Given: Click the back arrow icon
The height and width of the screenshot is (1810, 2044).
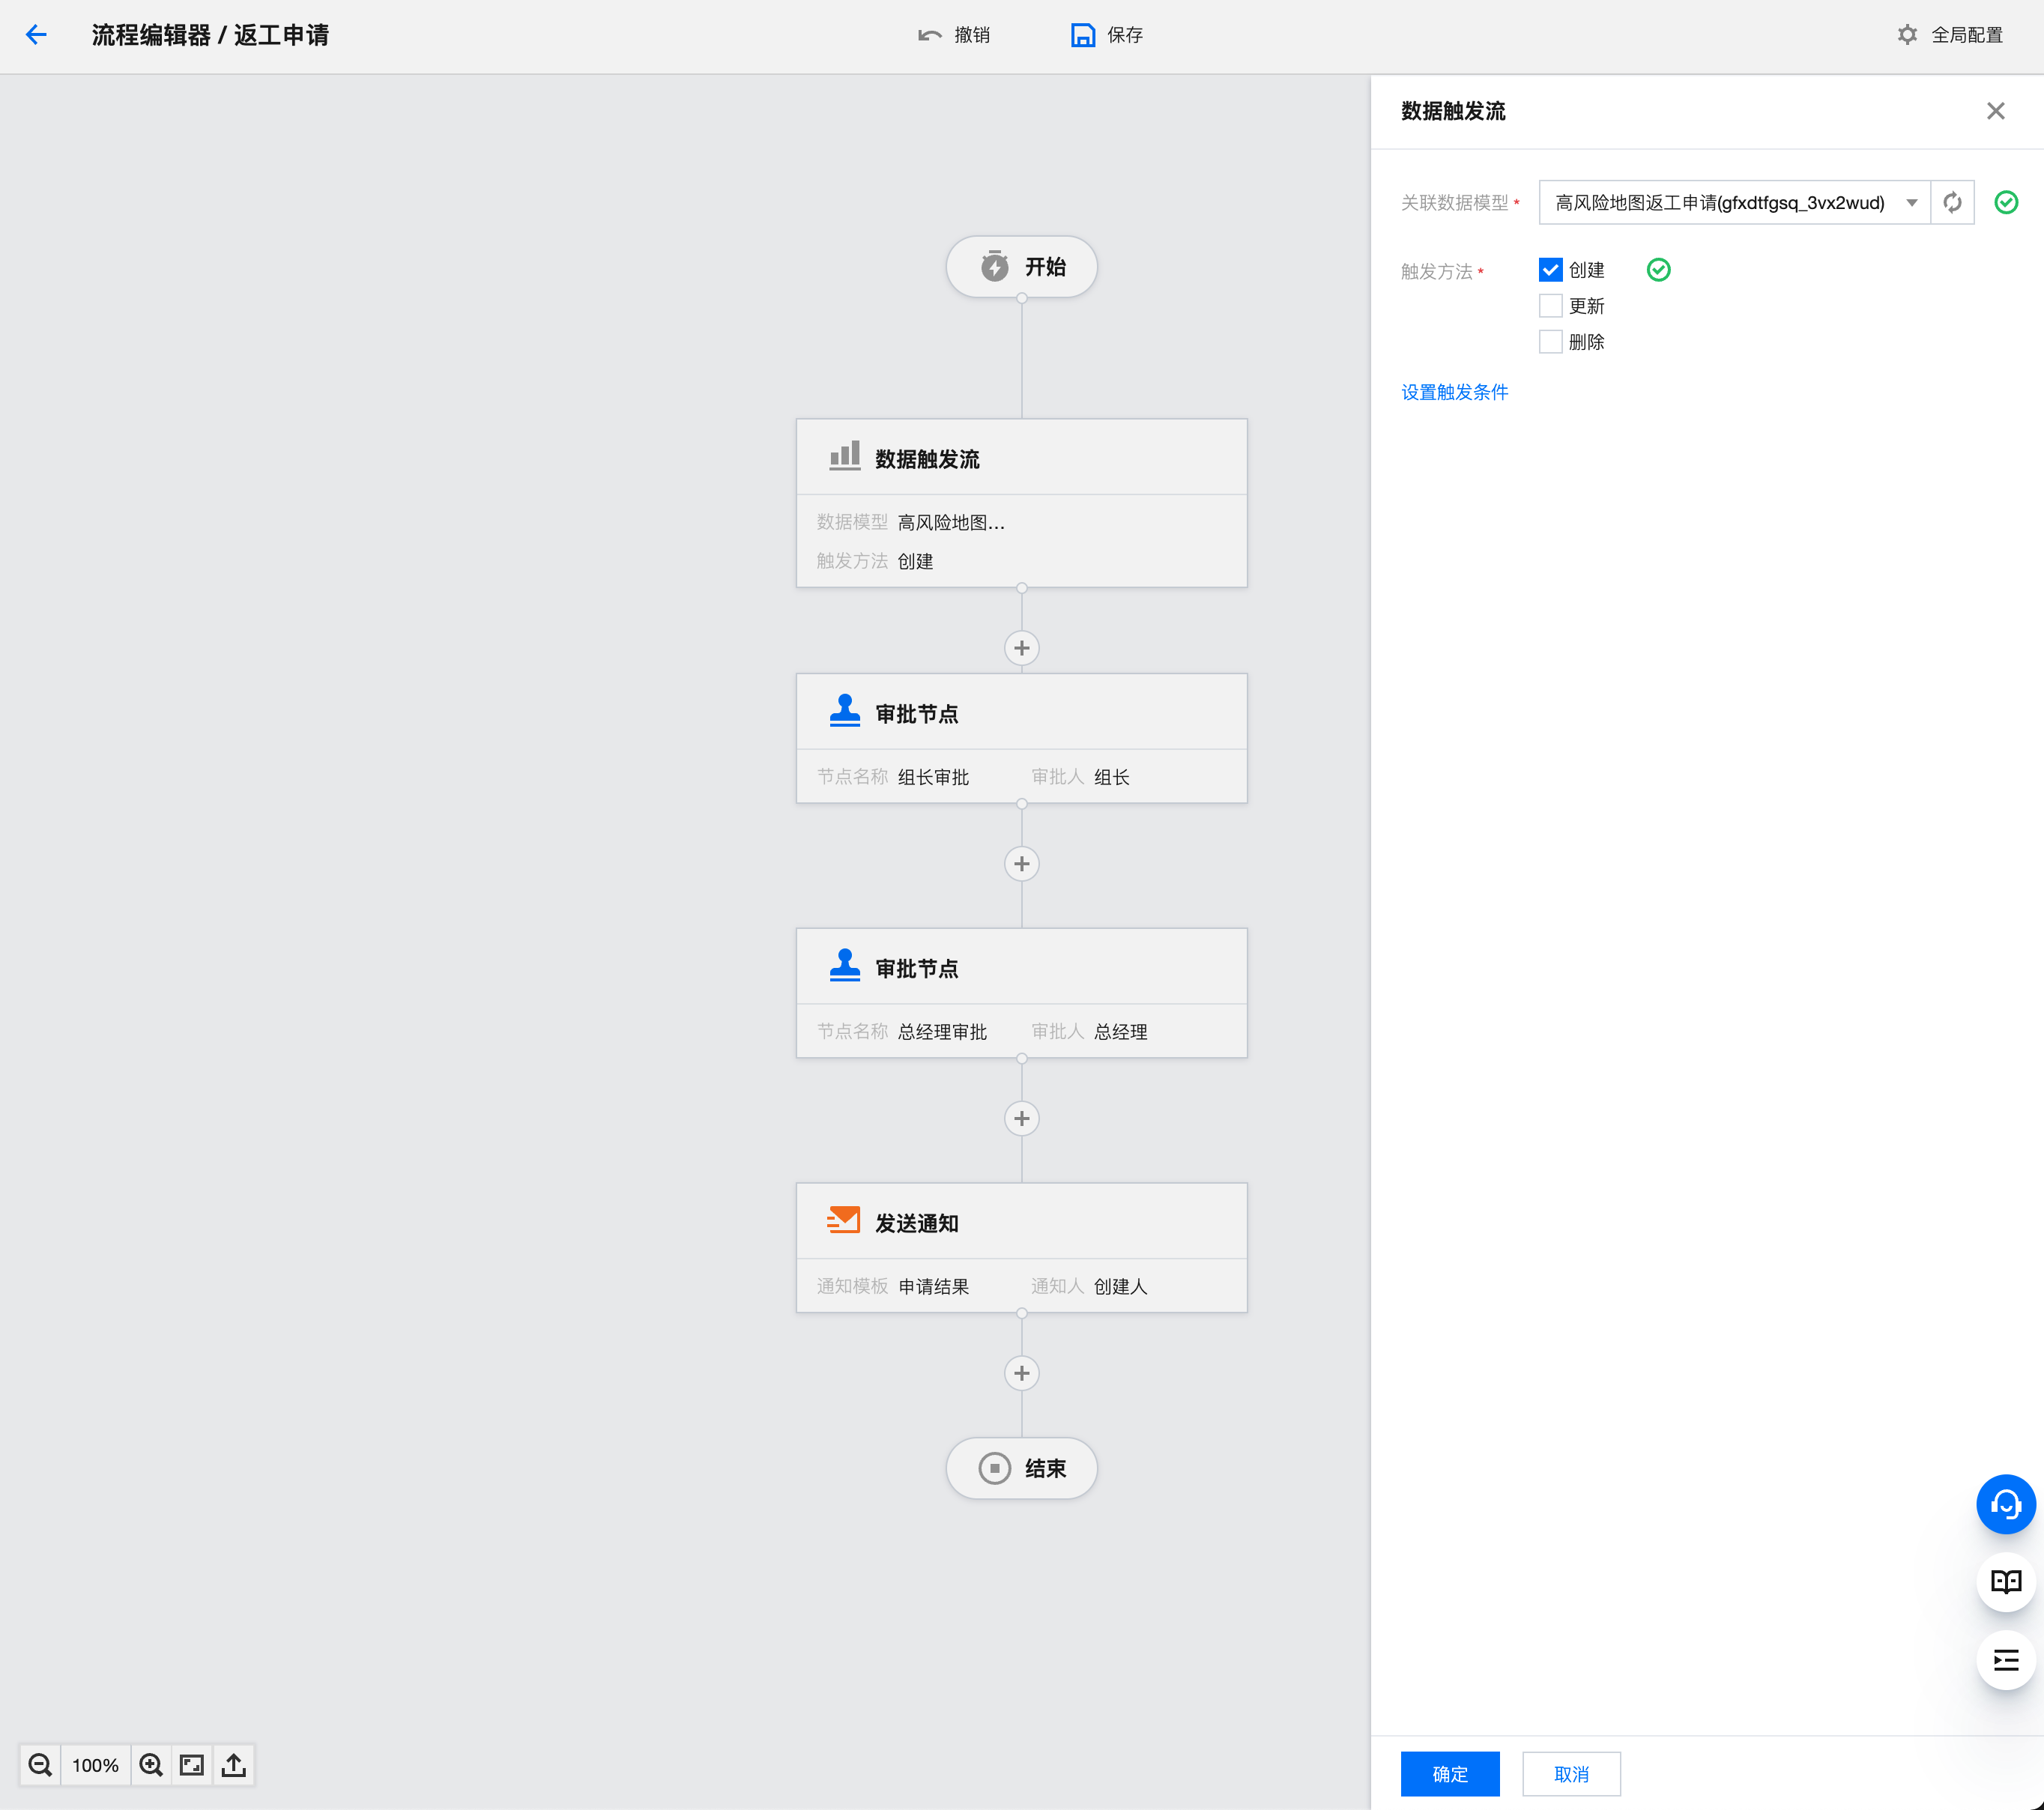Looking at the screenshot, I should [36, 35].
